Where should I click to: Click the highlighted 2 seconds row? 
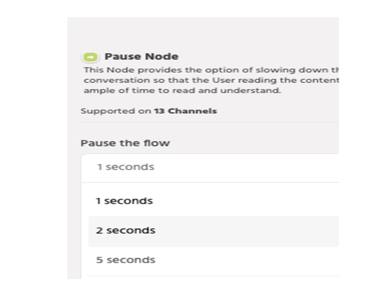(213, 231)
